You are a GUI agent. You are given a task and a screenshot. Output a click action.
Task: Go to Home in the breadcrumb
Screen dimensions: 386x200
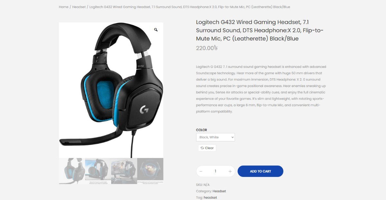[63, 7]
